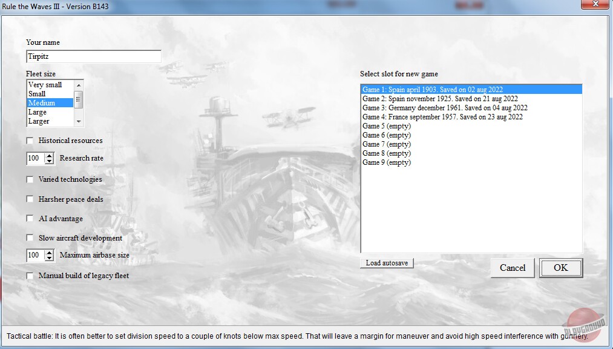Image resolution: width=613 pixels, height=349 pixels.
Task: Increase Maximum airbase size with up arrow
Action: (49, 253)
